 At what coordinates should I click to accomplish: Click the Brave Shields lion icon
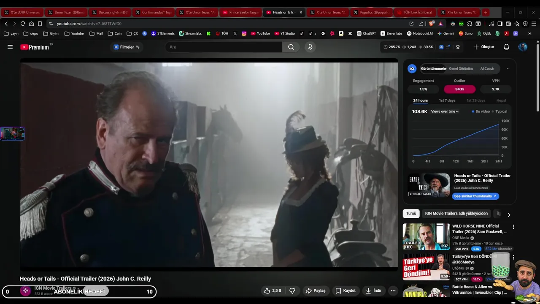click(x=431, y=24)
